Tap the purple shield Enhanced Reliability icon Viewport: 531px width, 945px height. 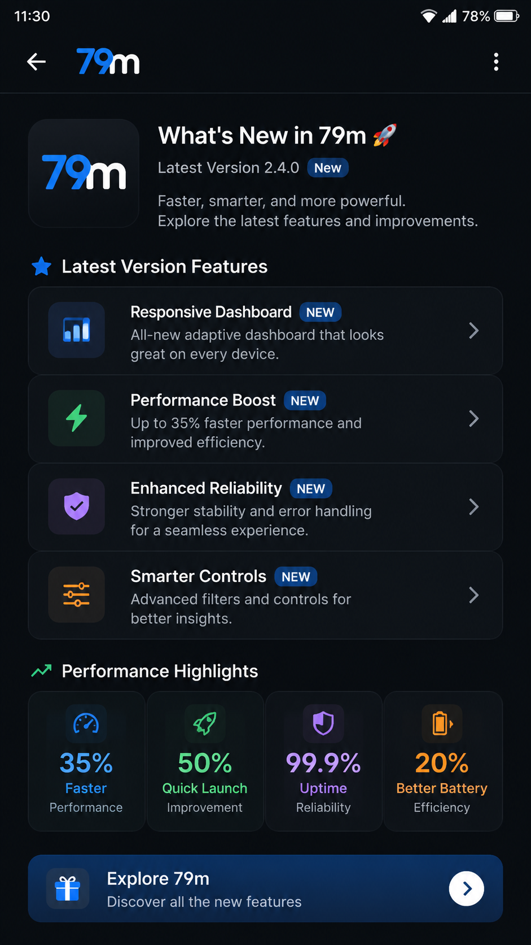[x=77, y=506]
